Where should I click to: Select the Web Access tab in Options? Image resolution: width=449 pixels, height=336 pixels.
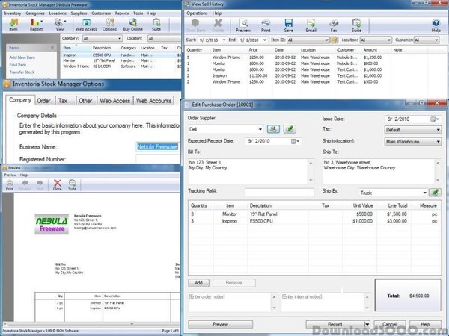point(114,101)
